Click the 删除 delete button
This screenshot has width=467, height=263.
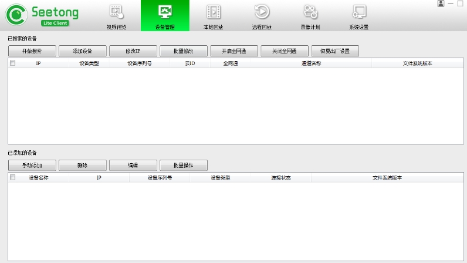83,165
